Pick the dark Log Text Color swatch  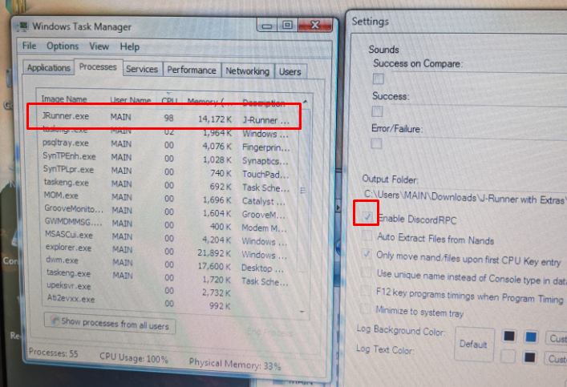[530, 357]
